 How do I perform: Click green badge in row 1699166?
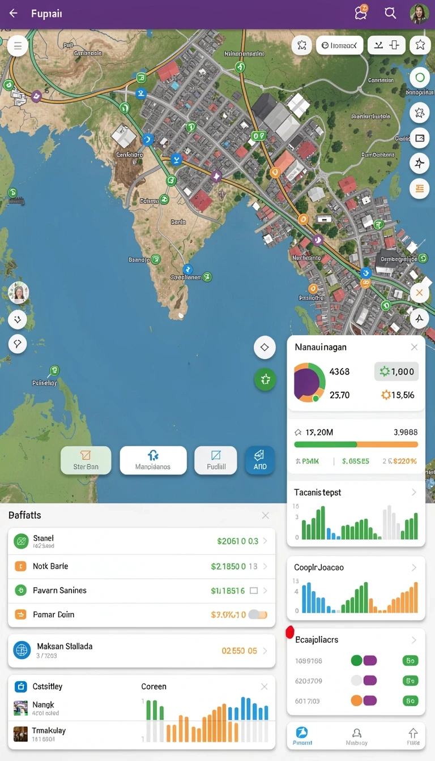410,660
